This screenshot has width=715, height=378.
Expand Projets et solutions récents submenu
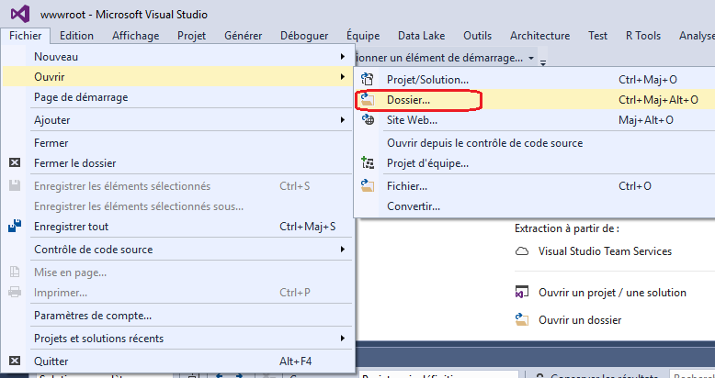(x=341, y=339)
